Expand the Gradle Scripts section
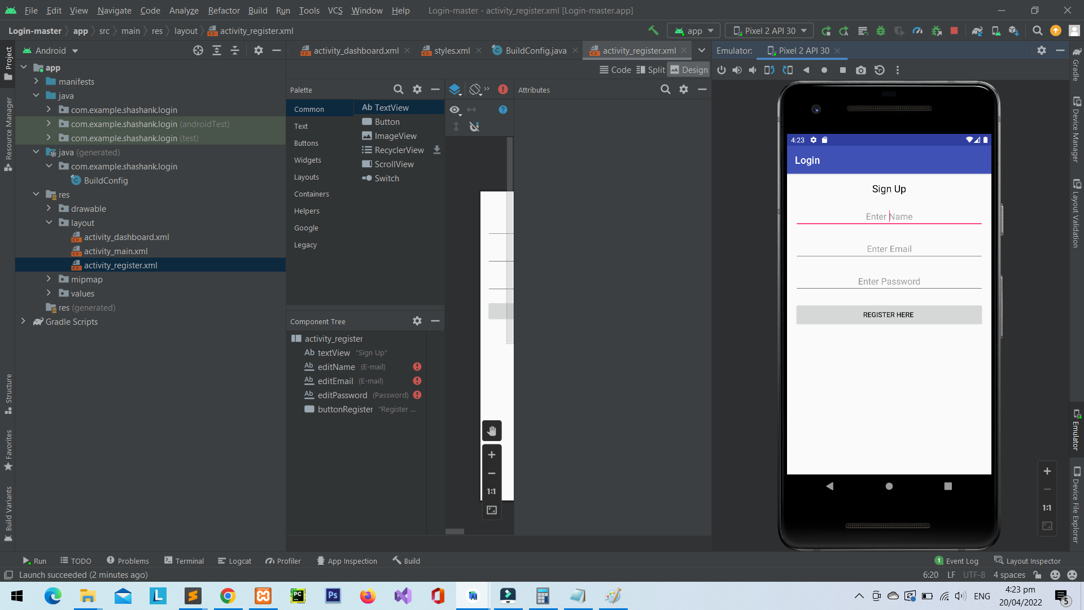Viewport: 1084px width, 610px height. click(24, 322)
